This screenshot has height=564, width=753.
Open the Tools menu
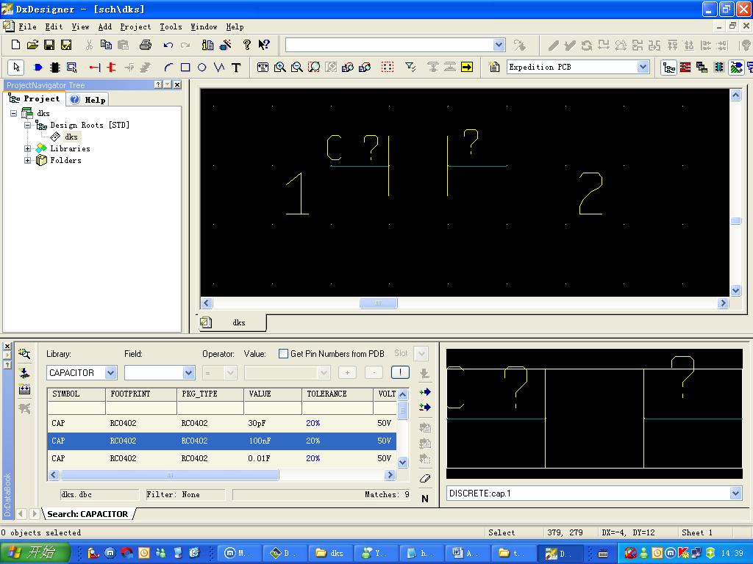[171, 26]
